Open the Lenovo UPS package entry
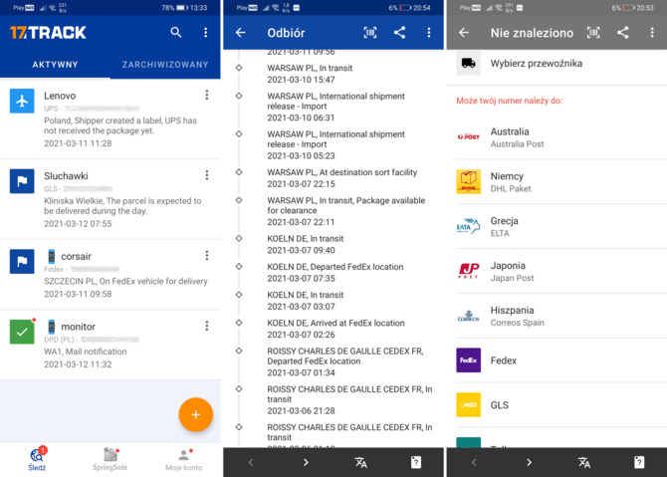Screen dimensions: 667x477 coord(111,119)
